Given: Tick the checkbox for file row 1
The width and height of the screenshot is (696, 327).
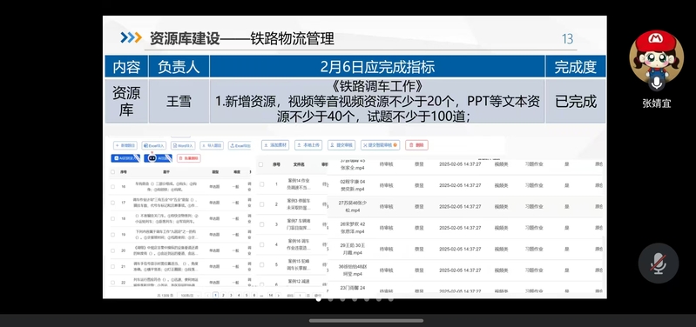Looking at the screenshot, I should pyautogui.click(x=261, y=184).
